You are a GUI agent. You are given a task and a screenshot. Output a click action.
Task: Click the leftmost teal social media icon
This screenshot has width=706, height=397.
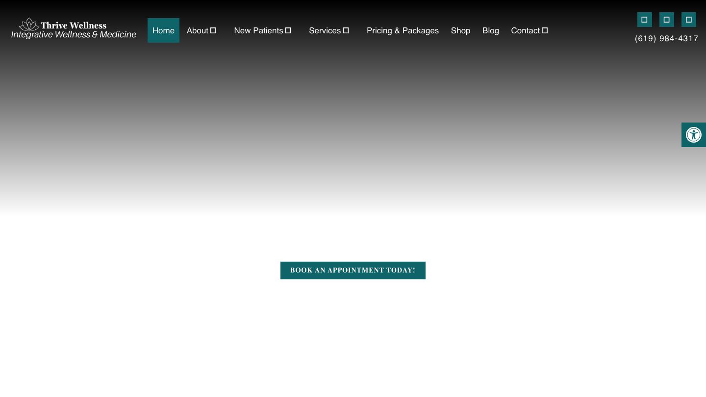(644, 20)
